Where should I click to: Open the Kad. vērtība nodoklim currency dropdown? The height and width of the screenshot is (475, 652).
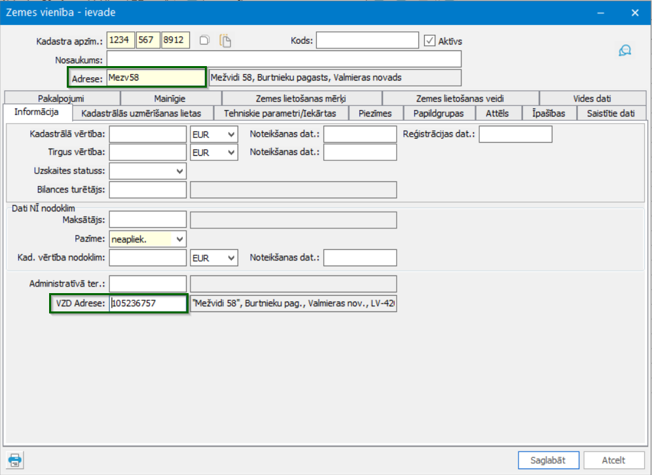click(213, 258)
